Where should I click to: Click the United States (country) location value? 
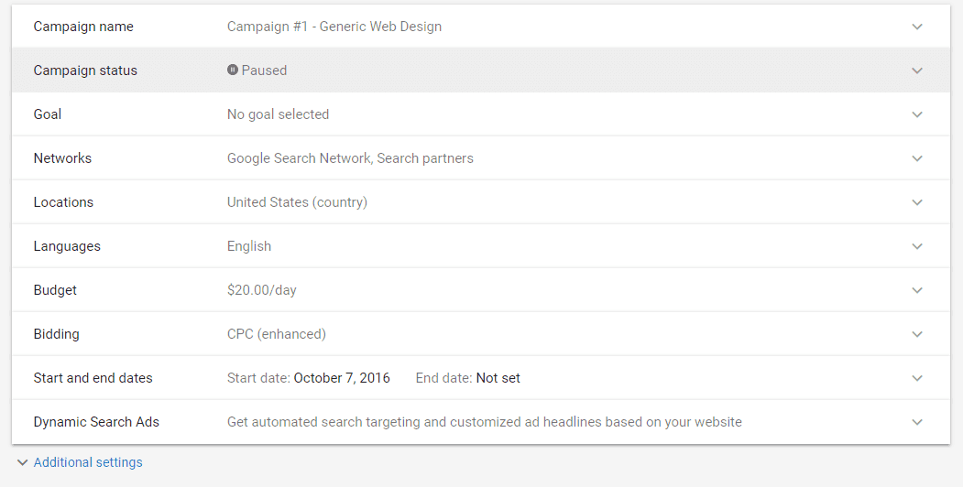[297, 202]
